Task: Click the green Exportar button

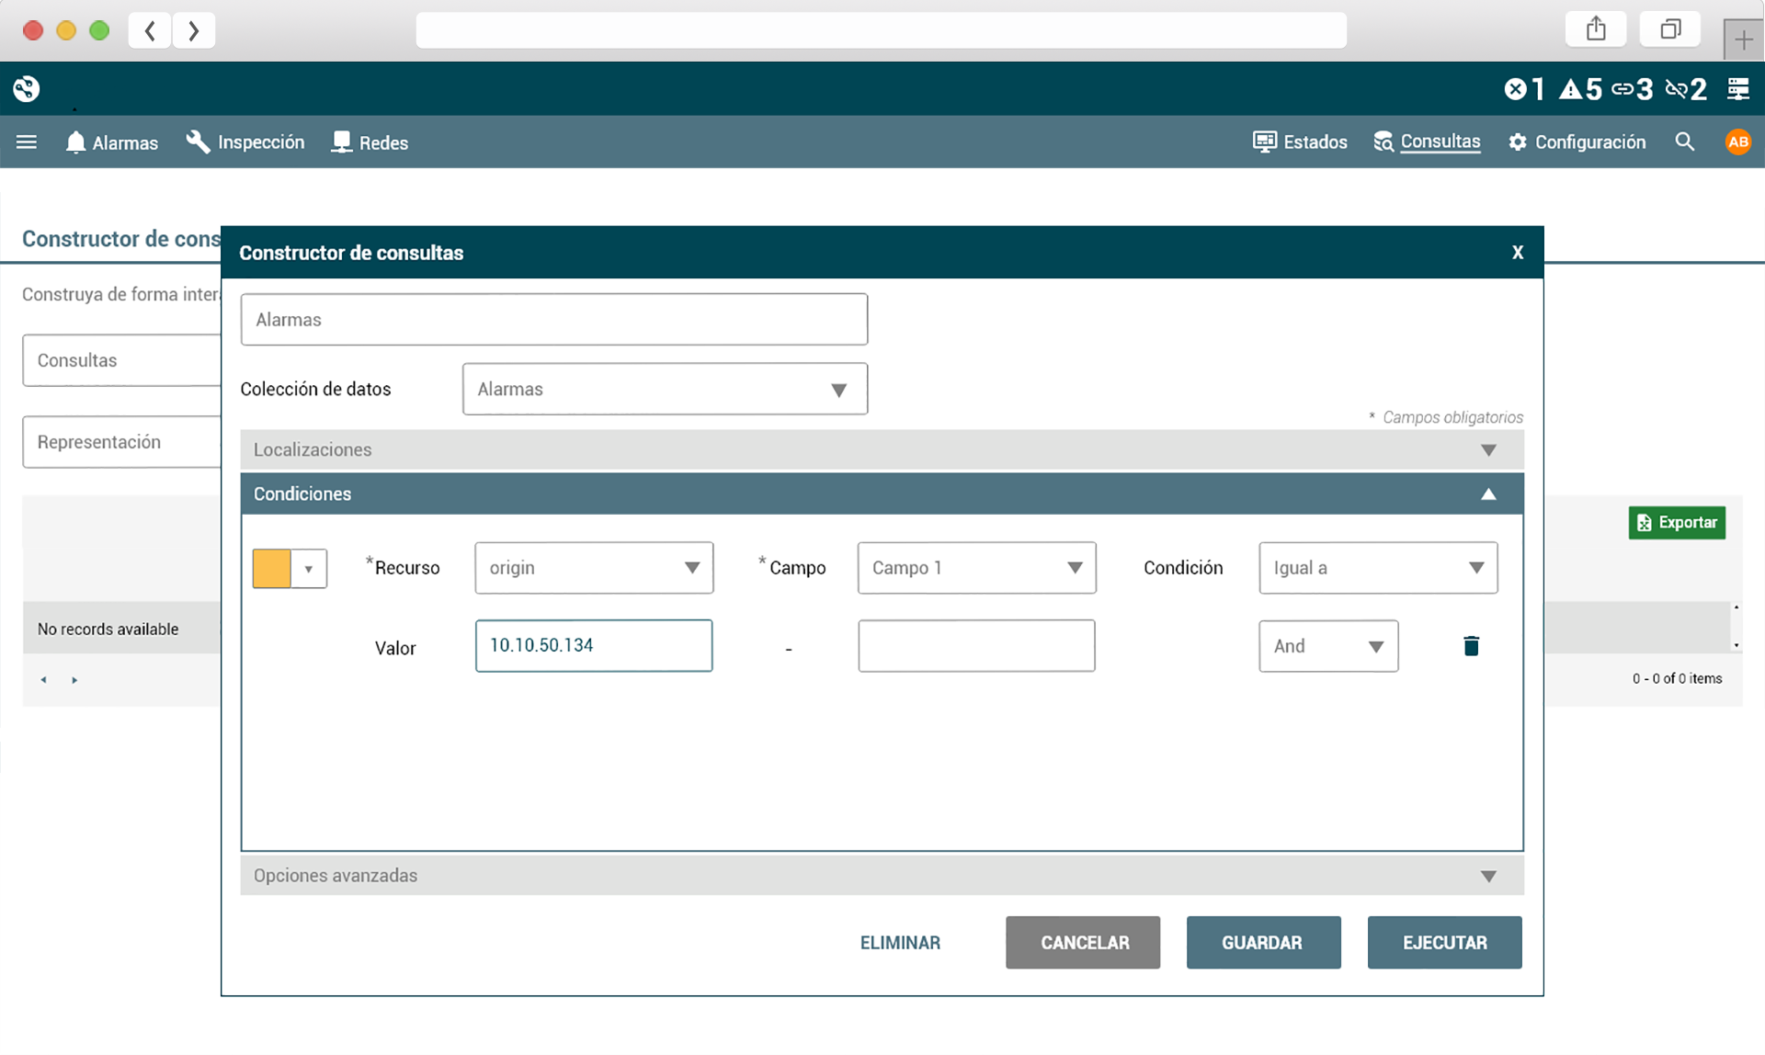Action: [x=1677, y=523]
